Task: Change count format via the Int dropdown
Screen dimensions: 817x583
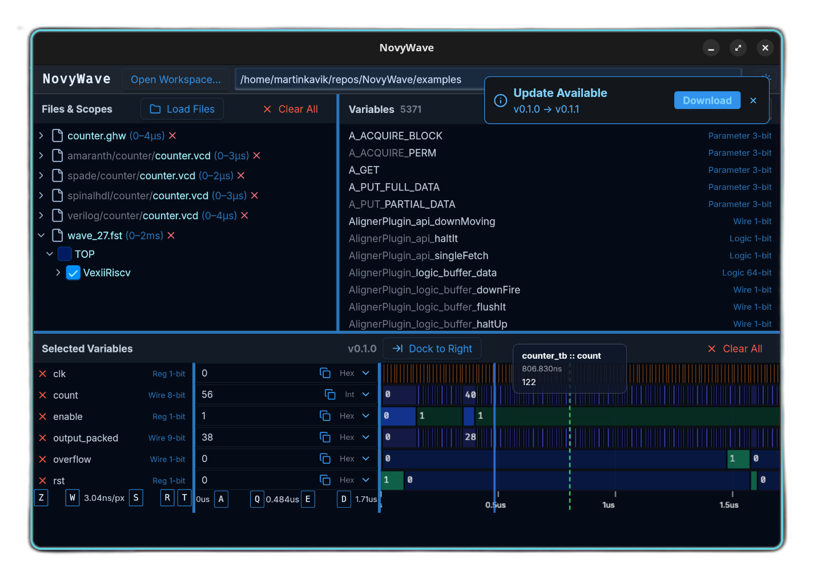Action: tap(357, 394)
